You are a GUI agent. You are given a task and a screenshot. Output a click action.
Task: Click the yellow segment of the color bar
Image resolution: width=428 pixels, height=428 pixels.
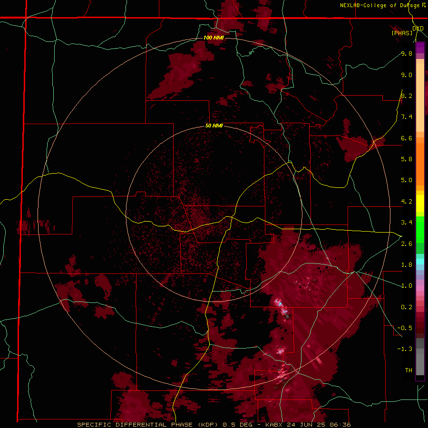coord(420,204)
